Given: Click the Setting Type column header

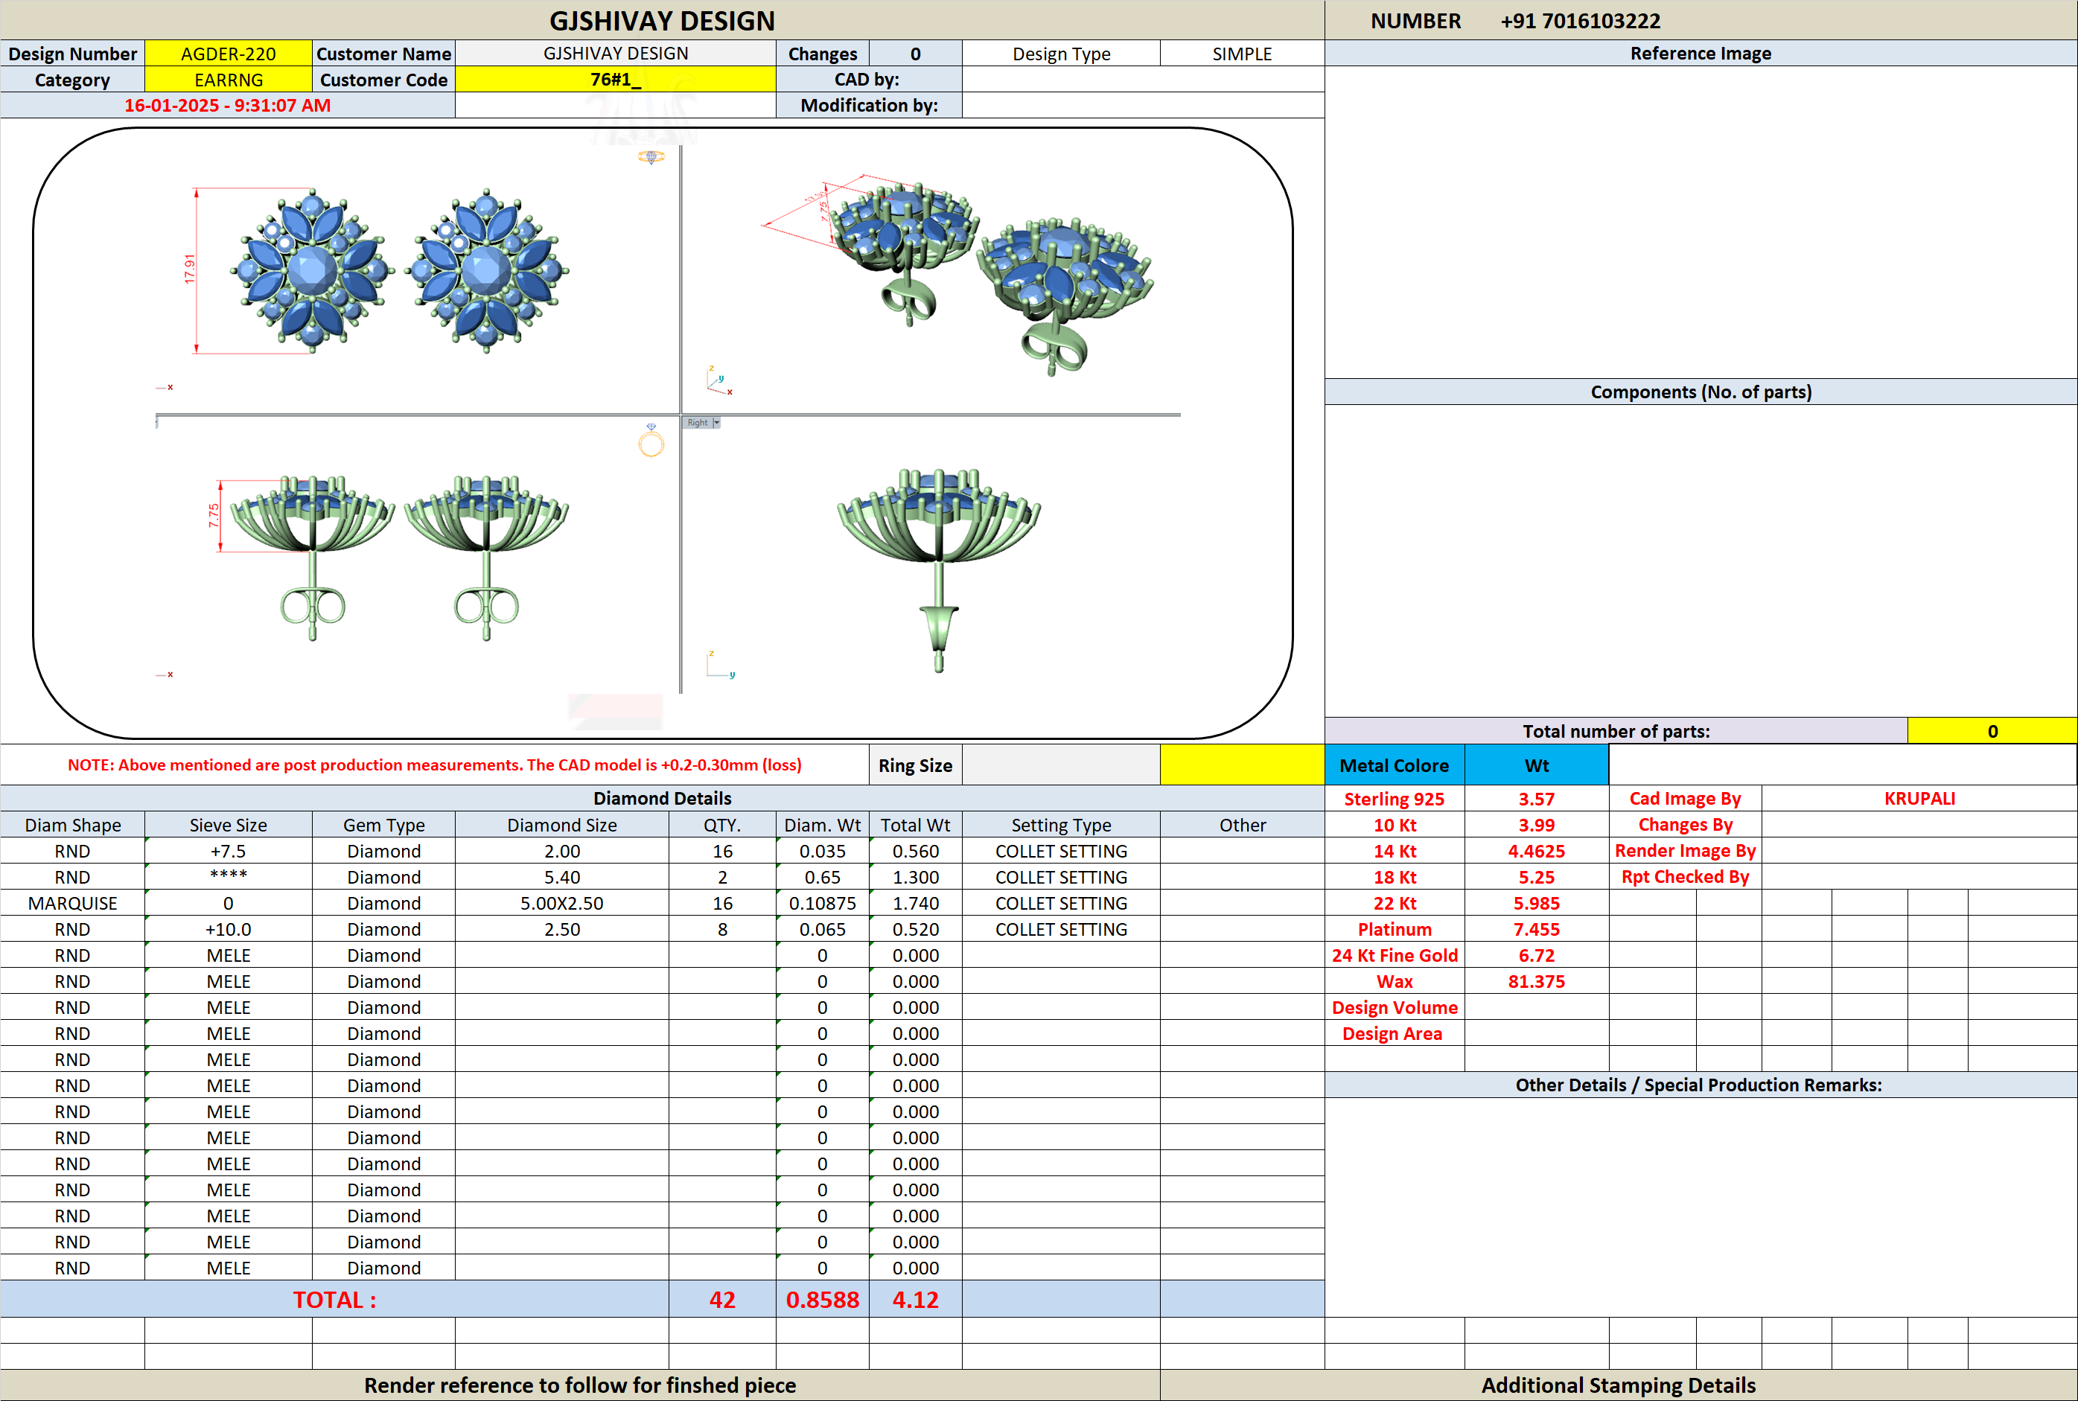Looking at the screenshot, I should click(1061, 825).
